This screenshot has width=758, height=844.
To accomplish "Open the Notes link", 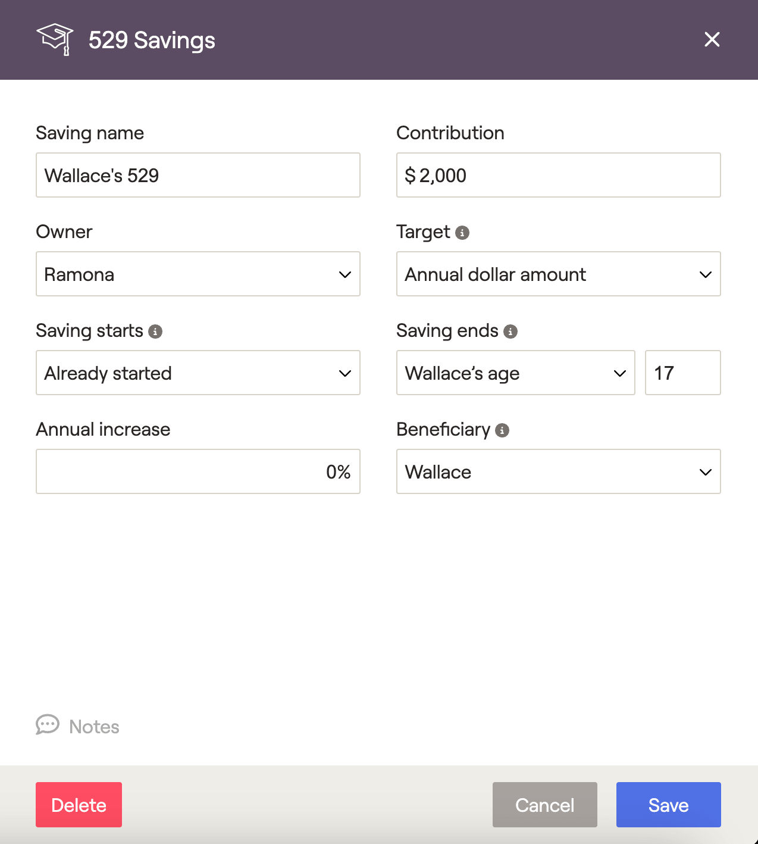I will [x=94, y=727].
